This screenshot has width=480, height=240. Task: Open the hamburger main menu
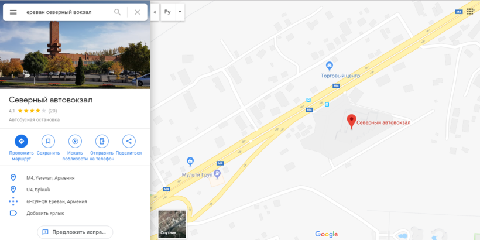coord(13,12)
